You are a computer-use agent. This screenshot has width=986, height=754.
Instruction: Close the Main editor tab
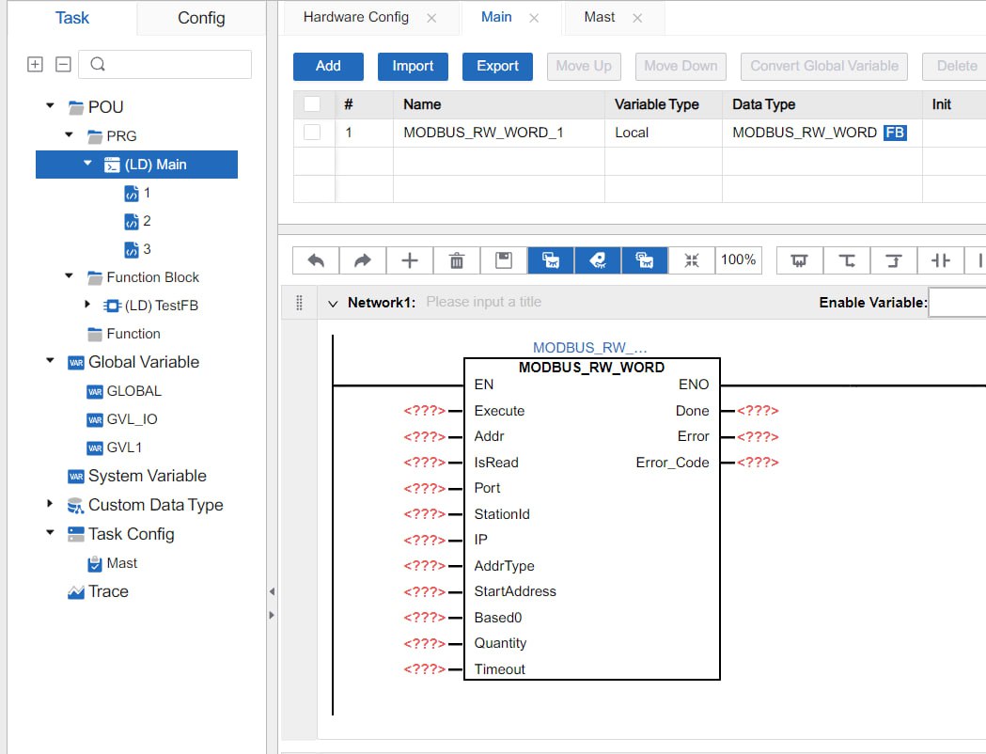[534, 18]
